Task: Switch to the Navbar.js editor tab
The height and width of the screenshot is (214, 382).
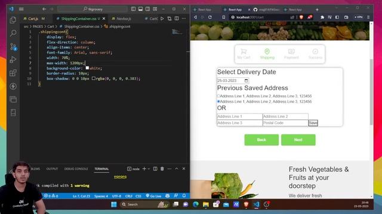Action: (124, 18)
